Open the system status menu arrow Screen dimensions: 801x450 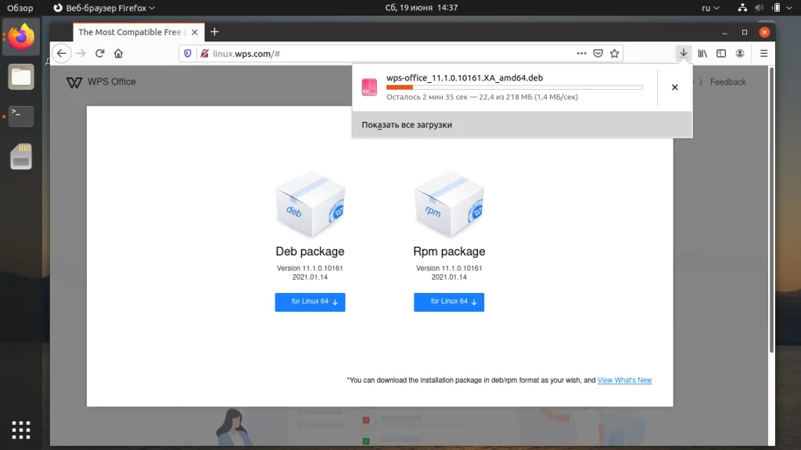[789, 7]
